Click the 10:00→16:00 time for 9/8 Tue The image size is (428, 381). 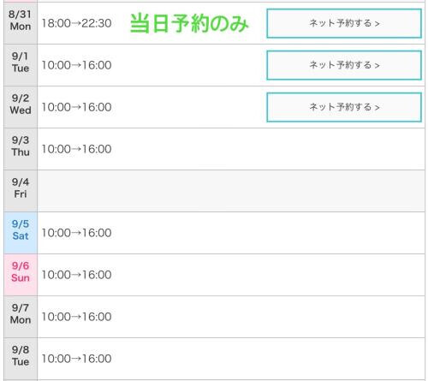tap(76, 359)
